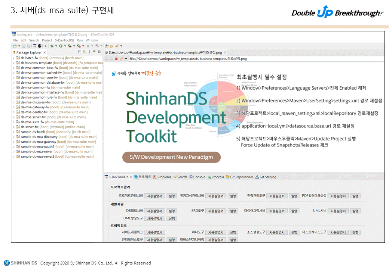Expand the ds-server-fw project

(x=13, y=127)
